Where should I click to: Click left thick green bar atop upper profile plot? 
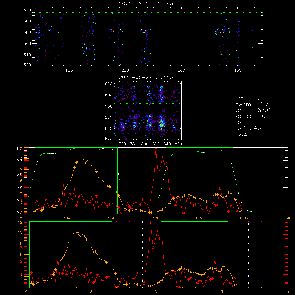[76, 148]
